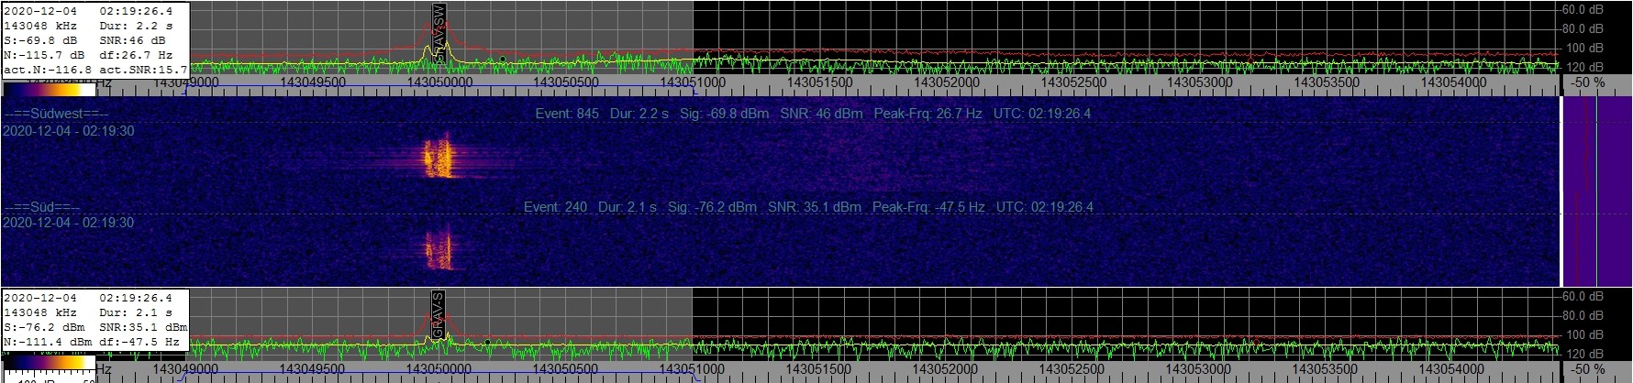Click the GRAVES-S marker in bottom spectrum
Screen dimensions: 1633x383
[x=438, y=315]
